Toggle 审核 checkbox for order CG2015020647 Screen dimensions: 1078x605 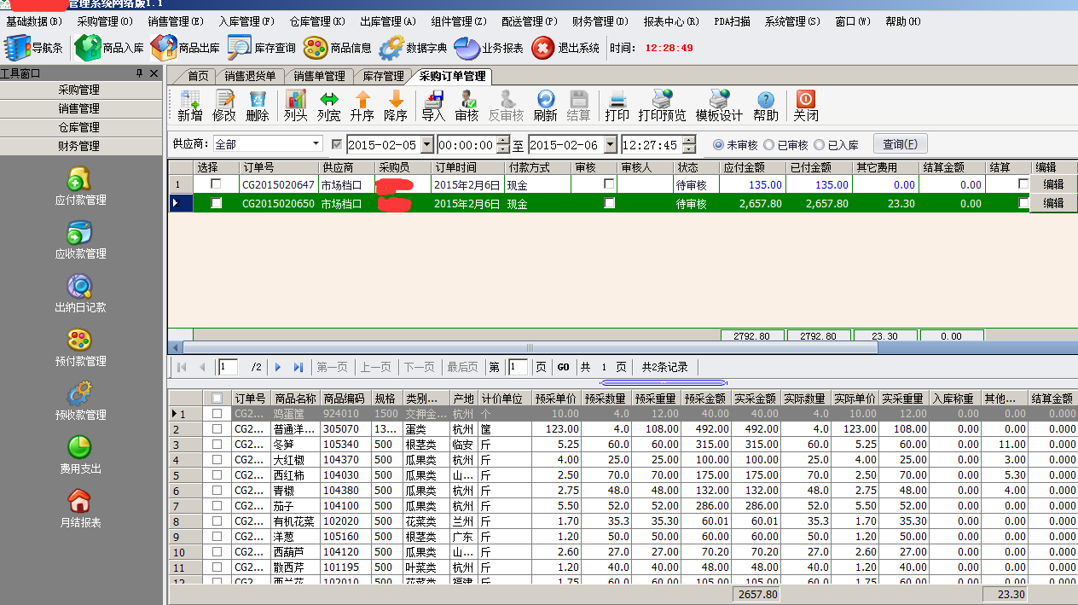(608, 183)
